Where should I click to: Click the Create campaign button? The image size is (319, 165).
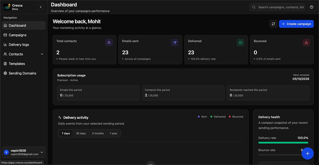point(296,24)
